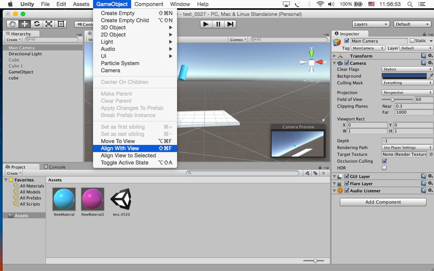Viewport: 434px width, 271px height.
Task: Click the Pause button
Action: [218, 24]
